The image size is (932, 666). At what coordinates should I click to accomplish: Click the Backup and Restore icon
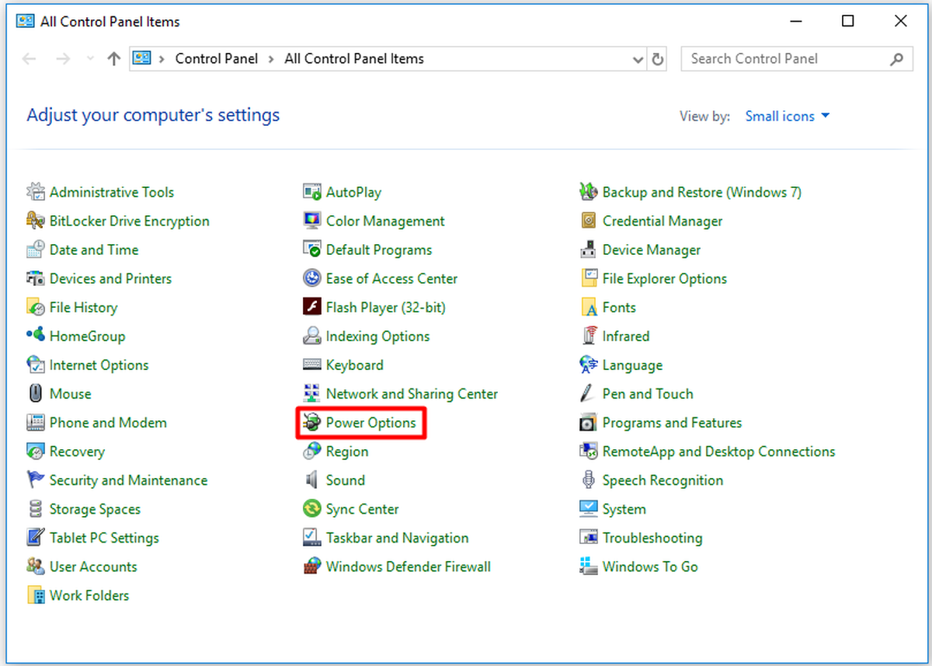[588, 192]
